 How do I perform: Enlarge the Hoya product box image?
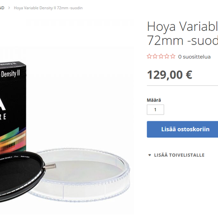pos(13,106)
